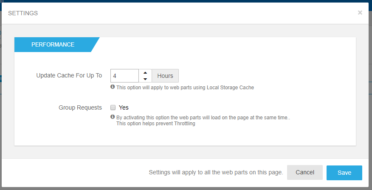Select the PERFORMANCE section tab
372x190 pixels.
(53, 45)
